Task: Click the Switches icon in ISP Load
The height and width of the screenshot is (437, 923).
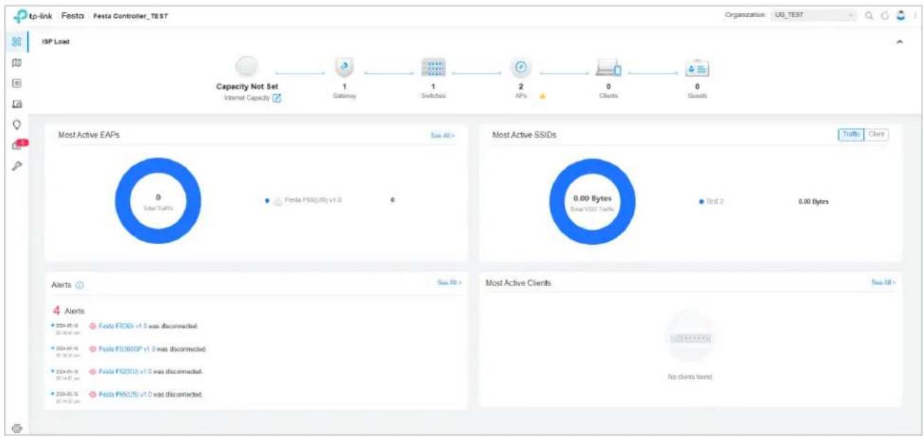Action: point(434,67)
